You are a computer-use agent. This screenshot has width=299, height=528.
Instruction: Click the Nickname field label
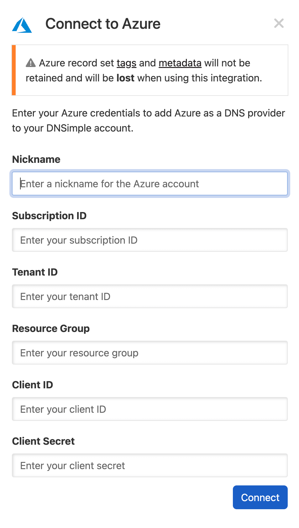(36, 159)
